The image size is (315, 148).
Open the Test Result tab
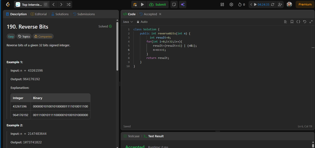pos(153,136)
